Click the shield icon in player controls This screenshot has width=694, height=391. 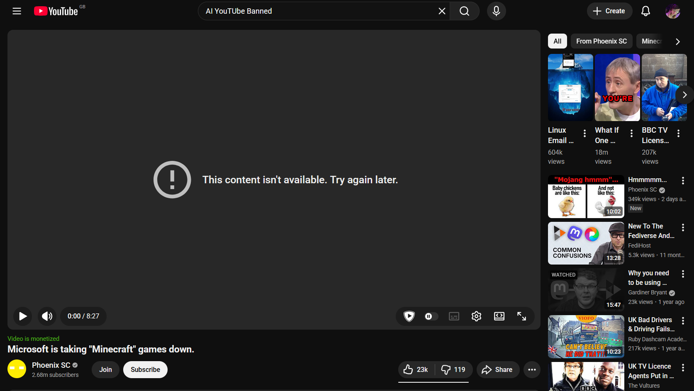[x=409, y=316]
